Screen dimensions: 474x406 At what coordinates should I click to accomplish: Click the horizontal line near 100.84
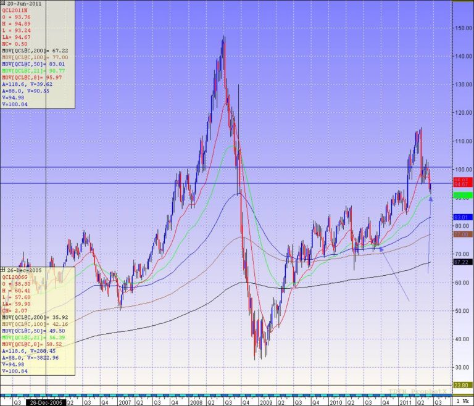pos(247,167)
